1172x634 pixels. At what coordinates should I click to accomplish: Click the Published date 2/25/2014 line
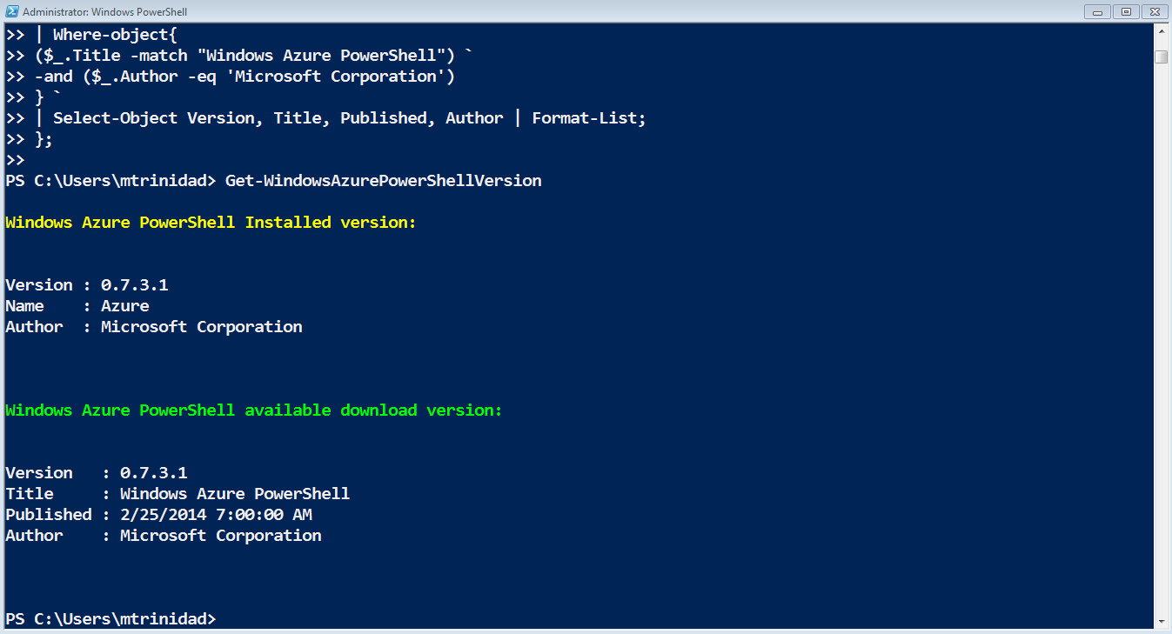(x=158, y=515)
